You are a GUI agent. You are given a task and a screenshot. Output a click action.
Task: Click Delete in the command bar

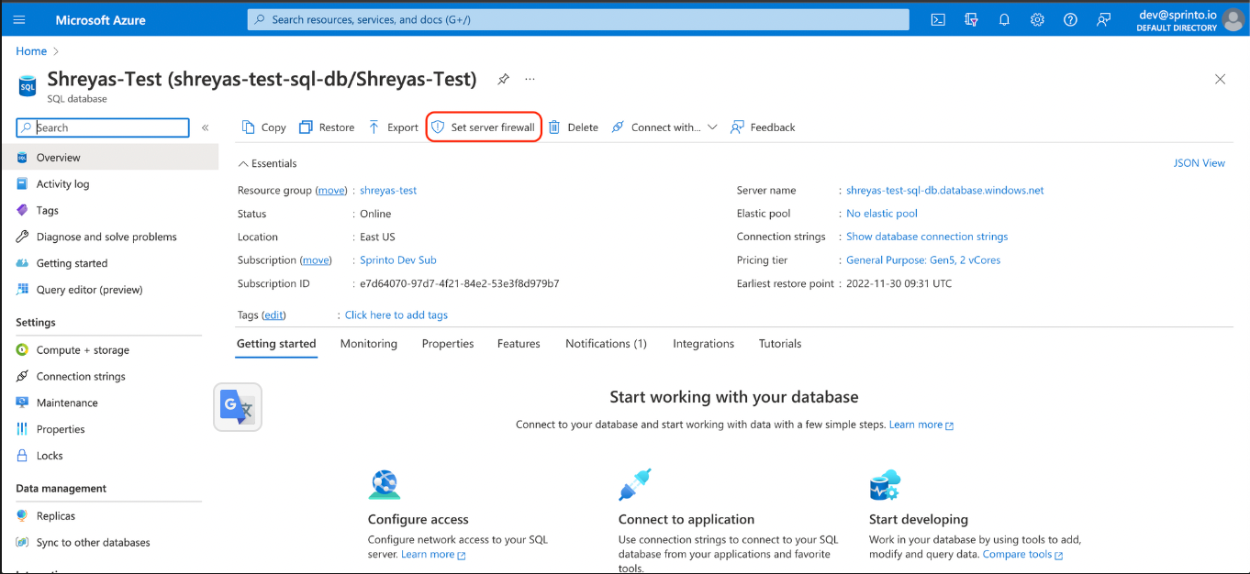[x=574, y=127]
